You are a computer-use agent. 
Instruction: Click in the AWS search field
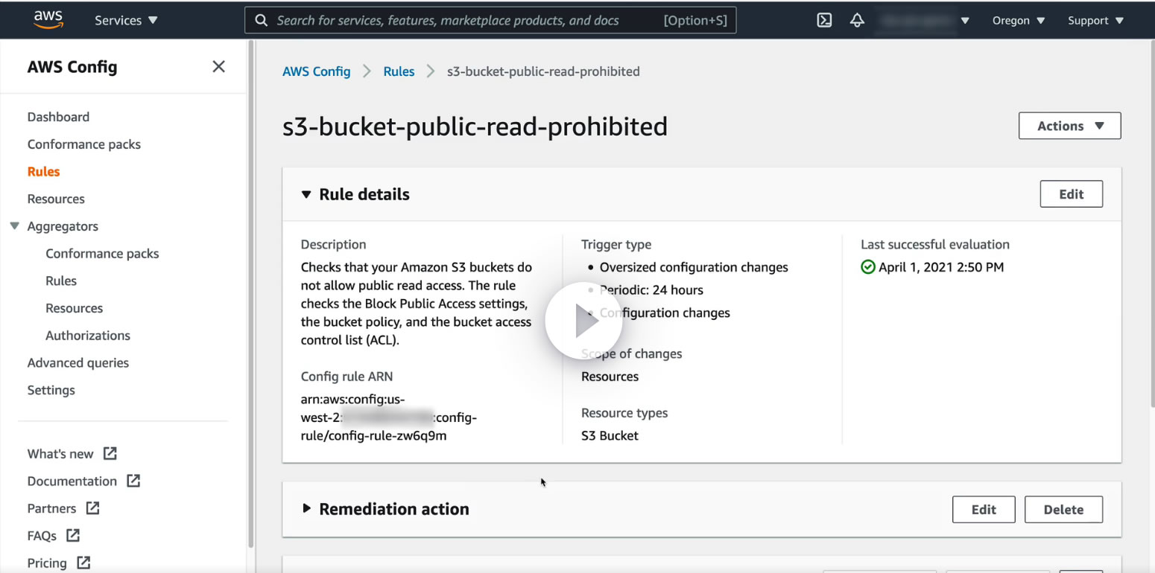[x=462, y=20]
